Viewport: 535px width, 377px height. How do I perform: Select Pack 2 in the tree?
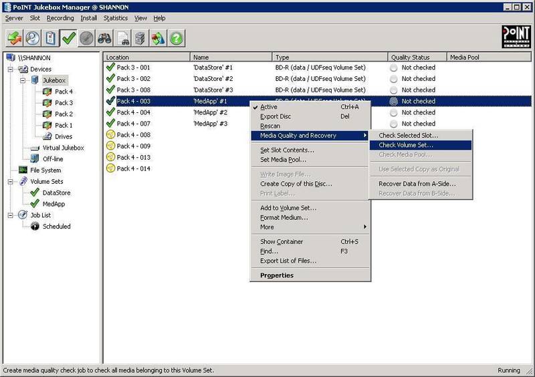click(x=64, y=114)
